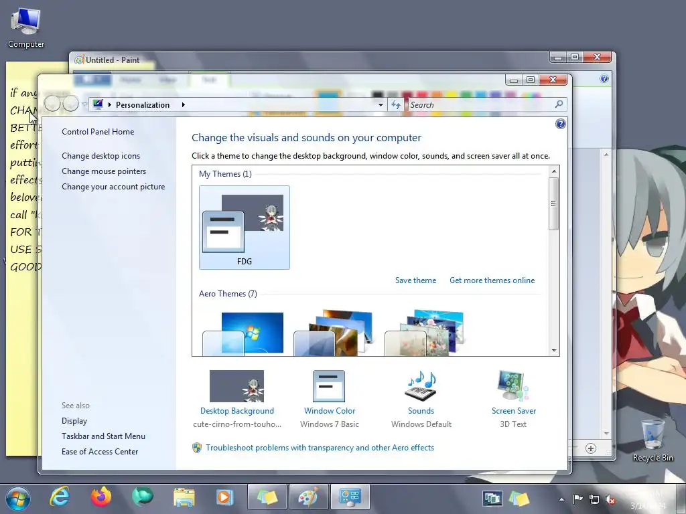Click the Windows Start orb
Image resolution: width=686 pixels, height=514 pixels.
pos(18,498)
